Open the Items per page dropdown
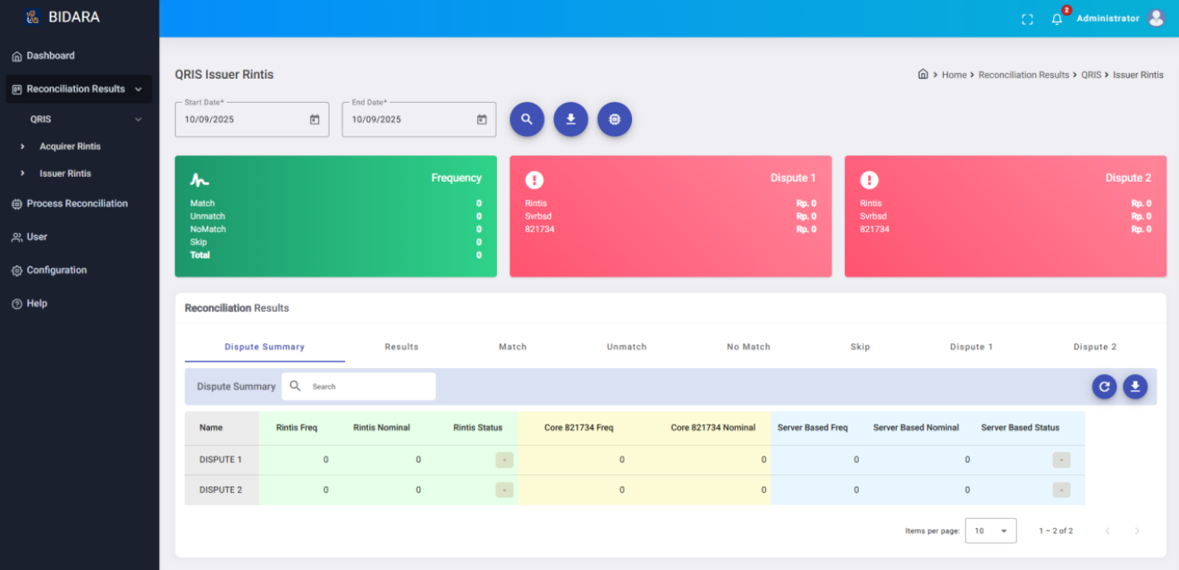This screenshot has height=570, width=1179. 990,530
